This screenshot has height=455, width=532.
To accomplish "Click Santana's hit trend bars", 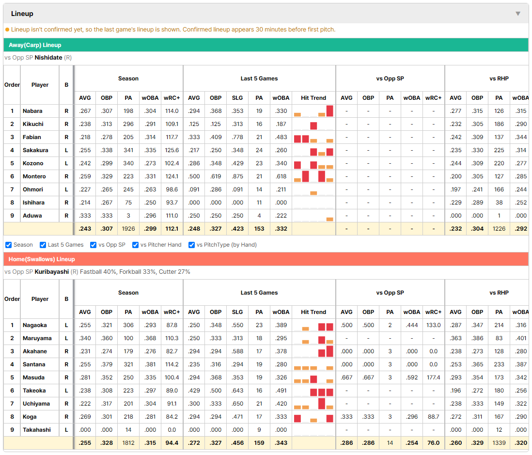I will coord(313,364).
